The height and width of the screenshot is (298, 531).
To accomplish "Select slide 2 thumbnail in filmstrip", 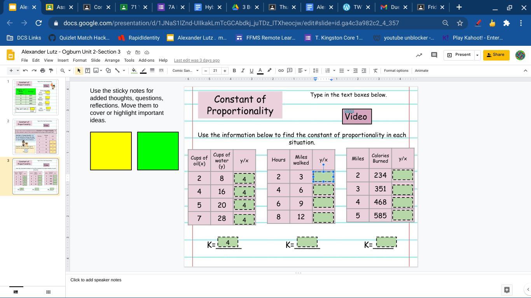I will (35, 137).
